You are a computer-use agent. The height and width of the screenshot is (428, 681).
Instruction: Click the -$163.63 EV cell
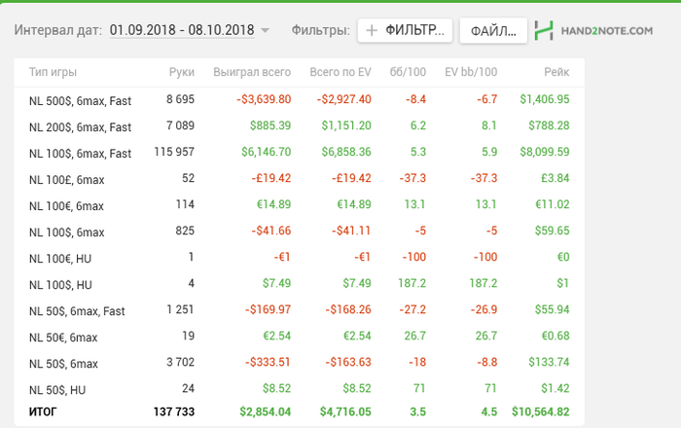(348, 362)
